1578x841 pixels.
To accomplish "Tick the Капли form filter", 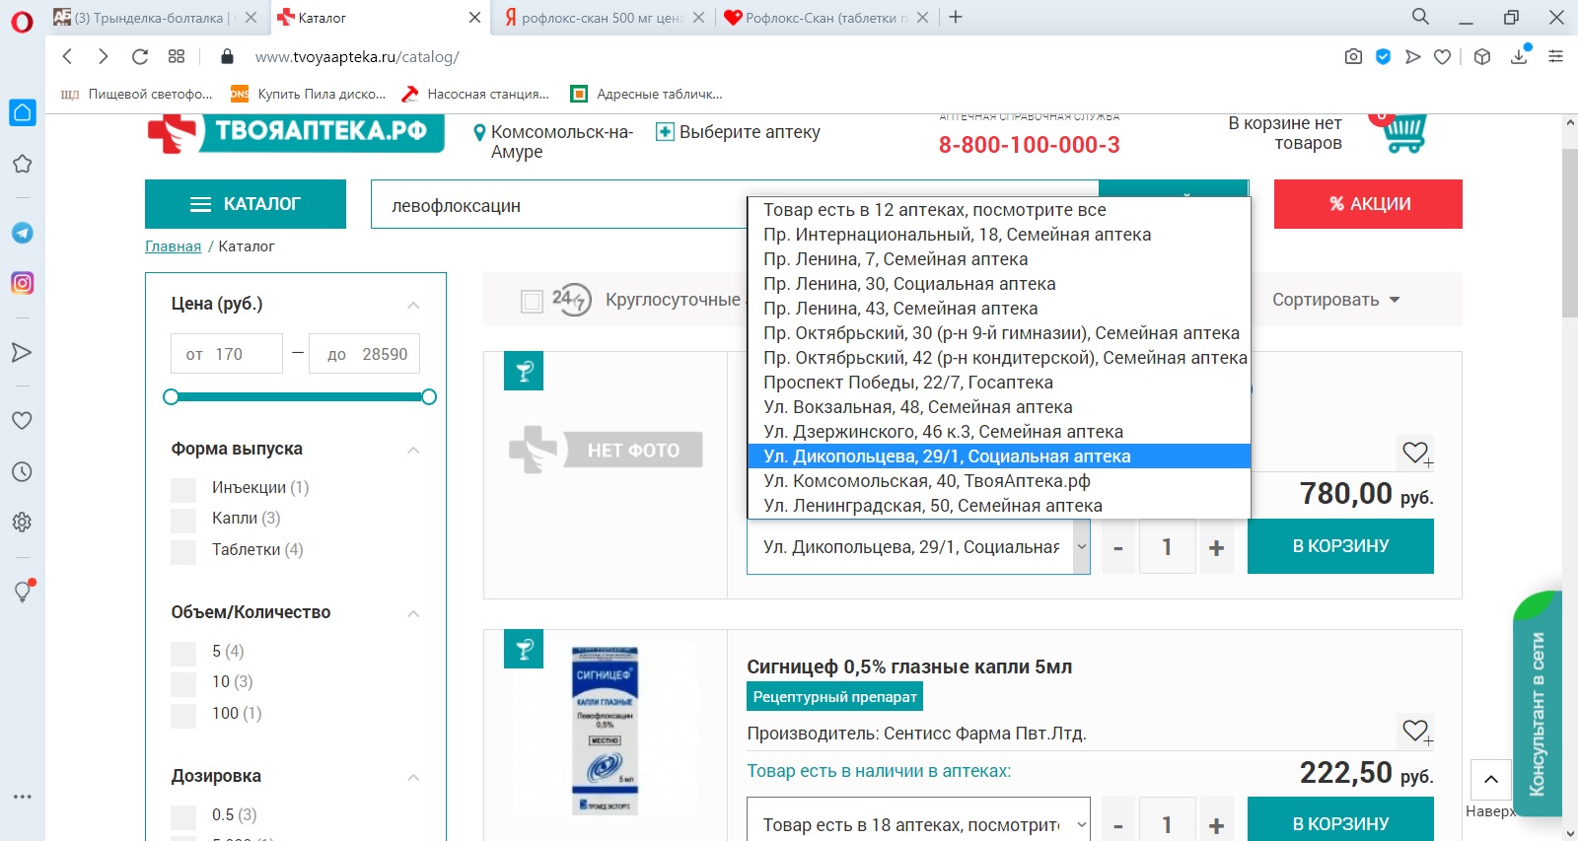I will tap(184, 519).
